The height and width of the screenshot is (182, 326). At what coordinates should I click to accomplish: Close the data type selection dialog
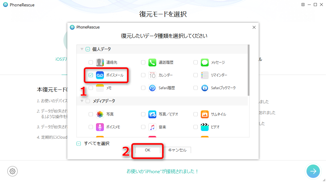point(254,27)
